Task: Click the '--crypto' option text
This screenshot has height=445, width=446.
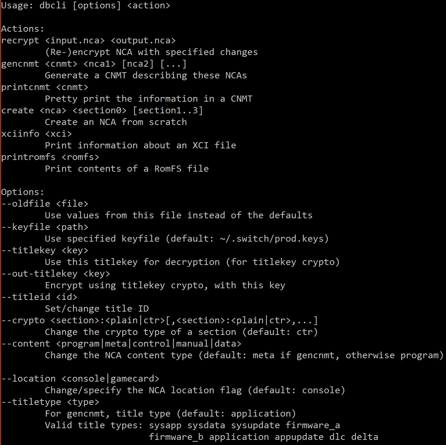Action: pos(23,320)
